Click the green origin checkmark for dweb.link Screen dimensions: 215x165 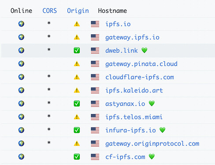77,51
